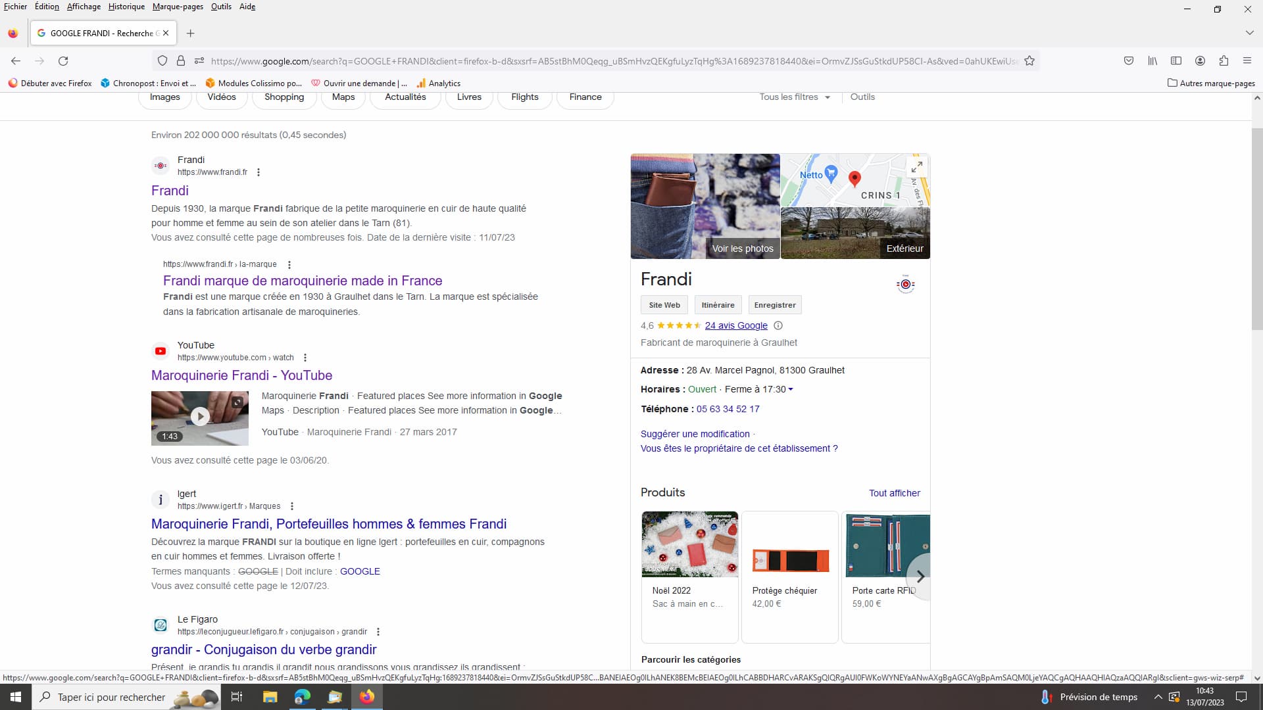Click the Itinéraire button

pyautogui.click(x=718, y=305)
